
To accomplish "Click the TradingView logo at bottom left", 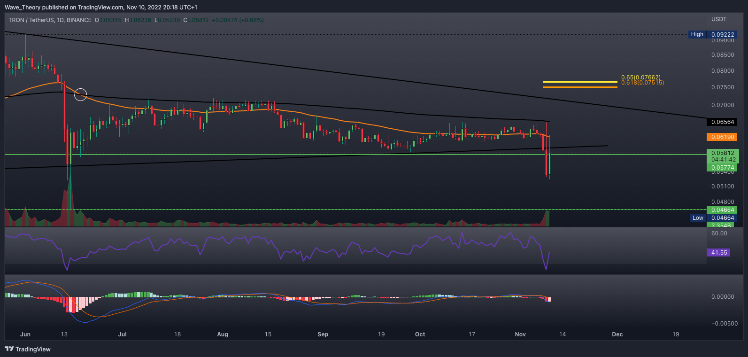I will point(28,349).
